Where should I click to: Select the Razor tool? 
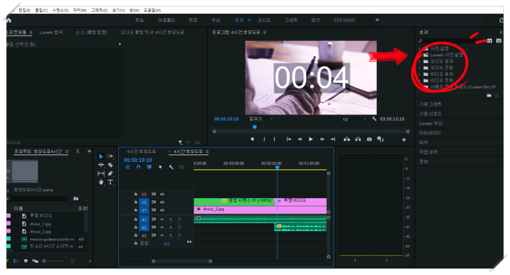click(x=111, y=165)
